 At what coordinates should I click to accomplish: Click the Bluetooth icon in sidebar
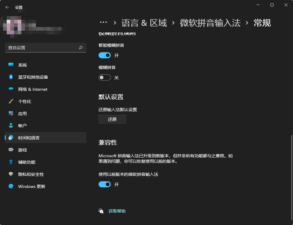(x=11, y=77)
